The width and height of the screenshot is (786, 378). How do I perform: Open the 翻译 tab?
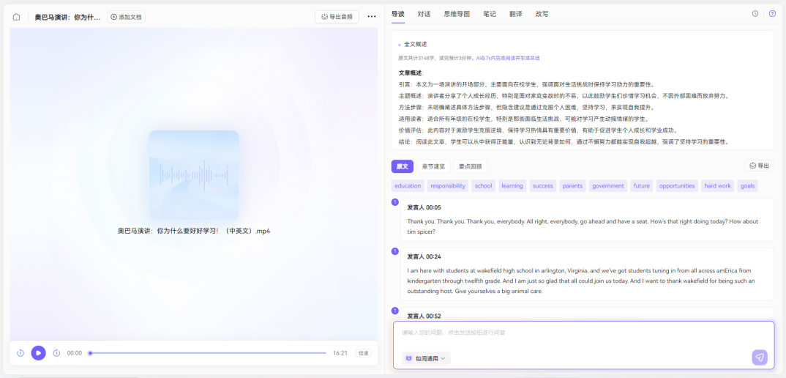516,14
